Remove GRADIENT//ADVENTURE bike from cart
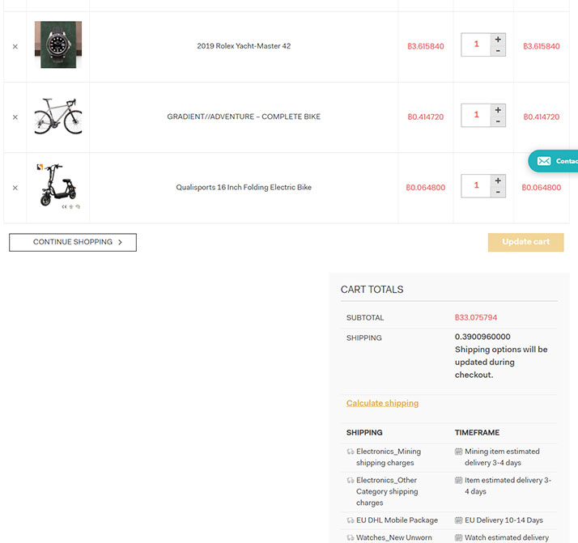This screenshot has height=543, width=578. coord(15,117)
